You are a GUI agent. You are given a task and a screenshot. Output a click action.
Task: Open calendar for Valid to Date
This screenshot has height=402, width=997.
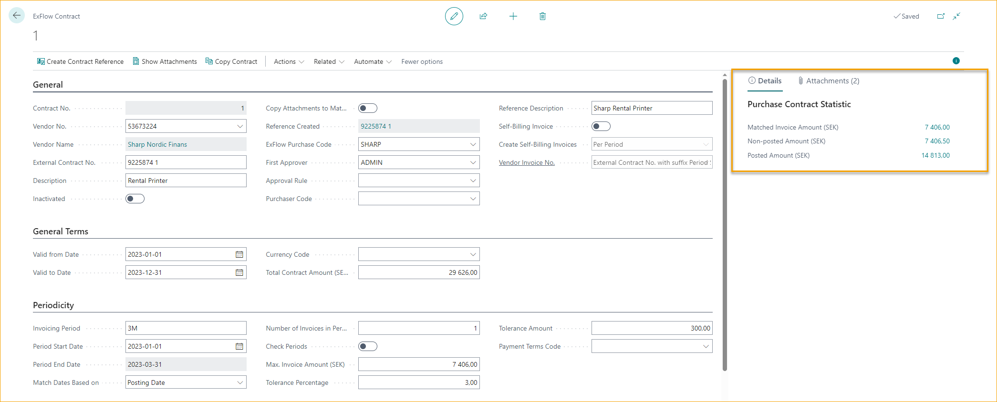pos(239,272)
